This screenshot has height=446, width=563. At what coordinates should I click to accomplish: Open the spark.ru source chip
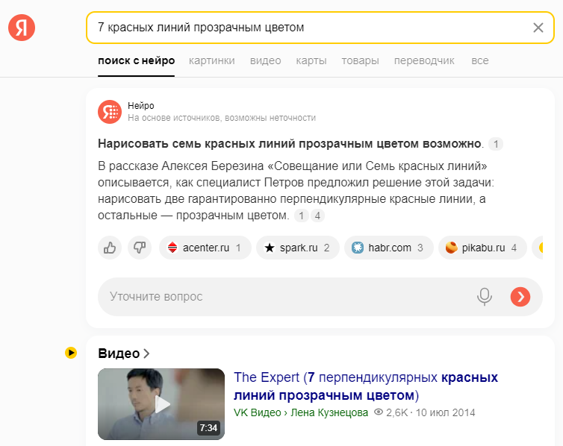[298, 248]
